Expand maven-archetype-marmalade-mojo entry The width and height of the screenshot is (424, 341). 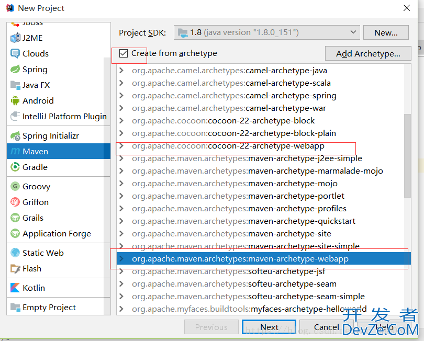tap(121, 171)
